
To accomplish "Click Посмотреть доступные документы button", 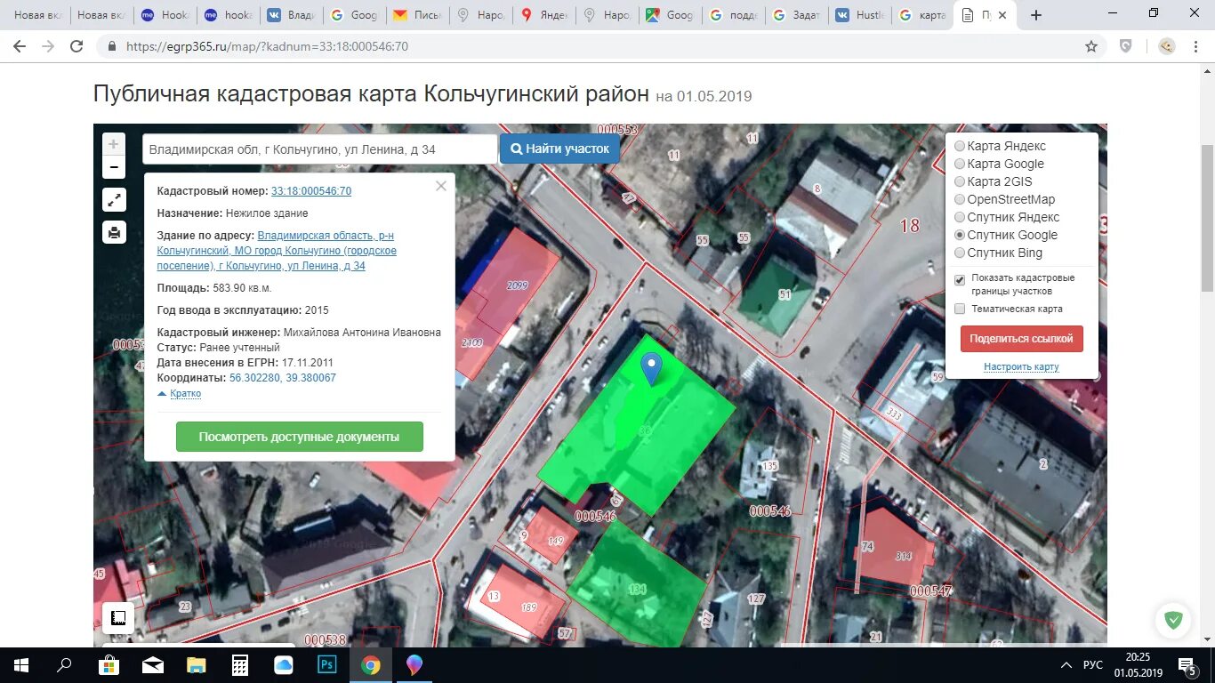I will tap(299, 436).
